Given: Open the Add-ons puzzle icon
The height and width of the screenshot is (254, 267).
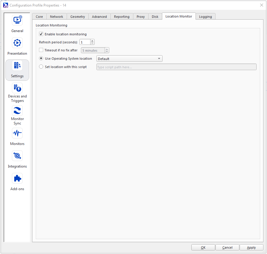Looking at the screenshot, I should coord(17,179).
